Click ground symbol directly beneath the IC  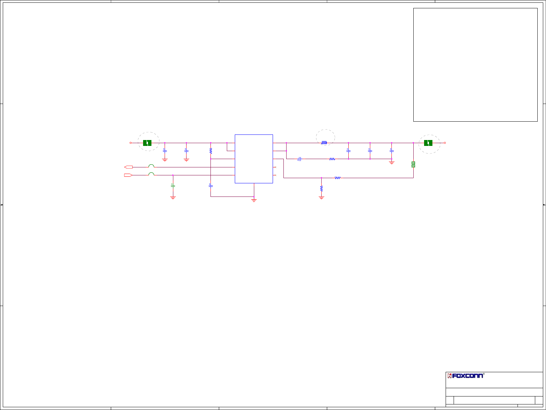pos(254,200)
